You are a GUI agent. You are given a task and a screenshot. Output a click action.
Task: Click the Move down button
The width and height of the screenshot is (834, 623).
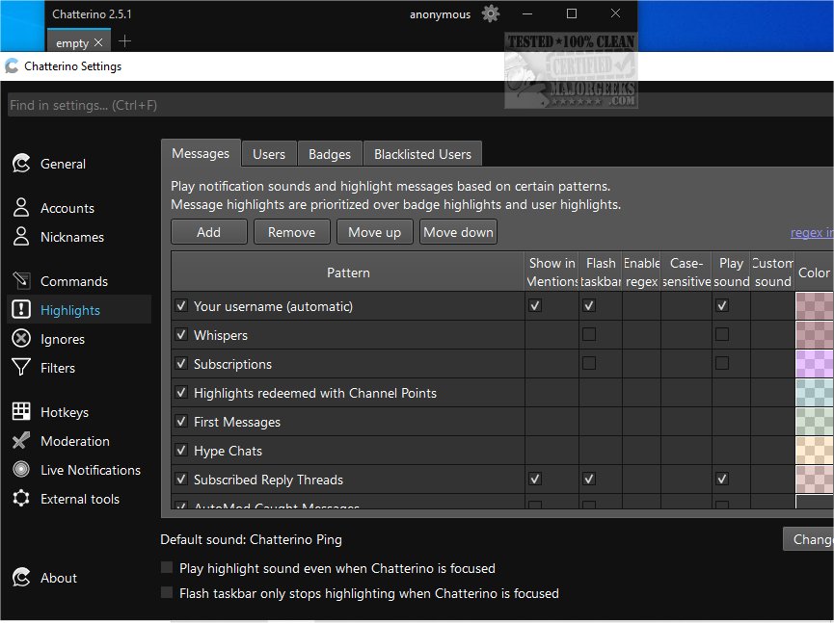point(458,232)
